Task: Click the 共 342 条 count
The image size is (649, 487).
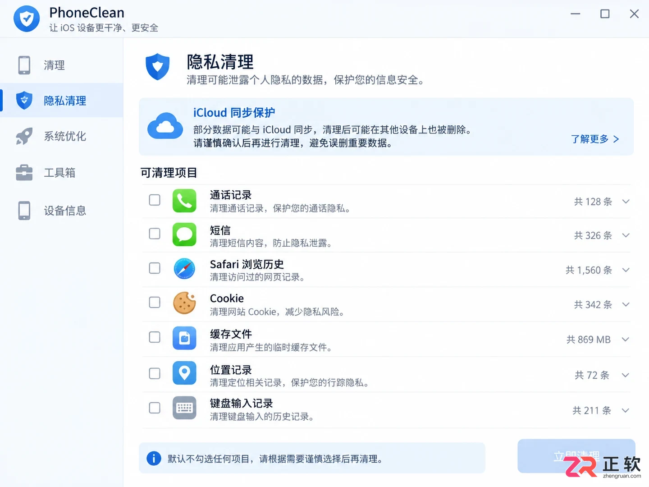Action: [x=593, y=305]
